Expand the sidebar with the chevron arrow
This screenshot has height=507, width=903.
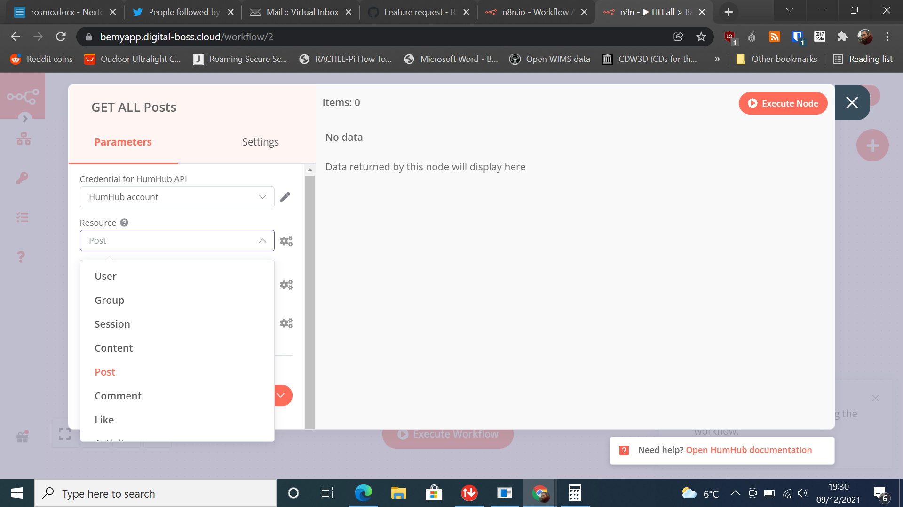25,119
